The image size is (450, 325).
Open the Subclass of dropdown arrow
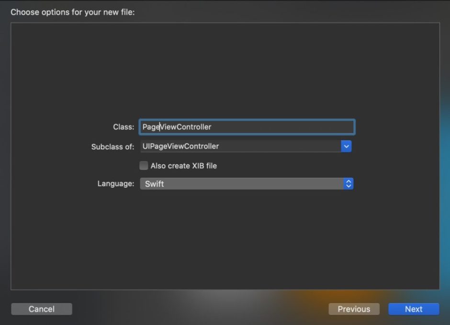(346, 146)
